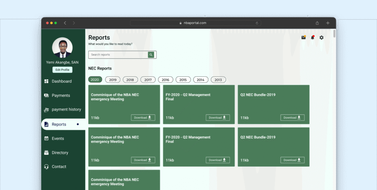Download the top-row Q2 NEC Bundle-2019
This screenshot has height=190, width=377.
pos(292,118)
